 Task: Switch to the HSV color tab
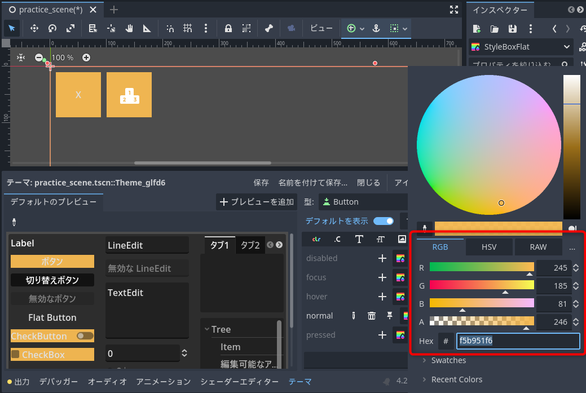(489, 247)
